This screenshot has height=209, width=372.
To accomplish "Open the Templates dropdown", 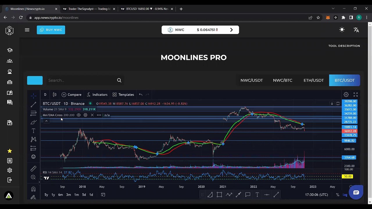I will coord(123,95).
